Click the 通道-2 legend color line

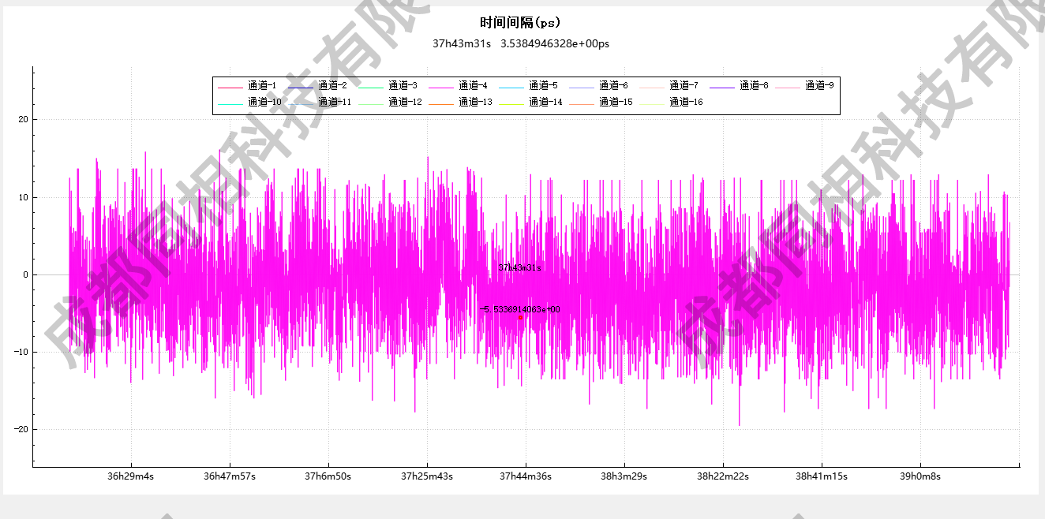300,85
